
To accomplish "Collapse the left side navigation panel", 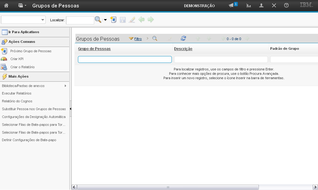I will pyautogui.click(x=70, y=109).
